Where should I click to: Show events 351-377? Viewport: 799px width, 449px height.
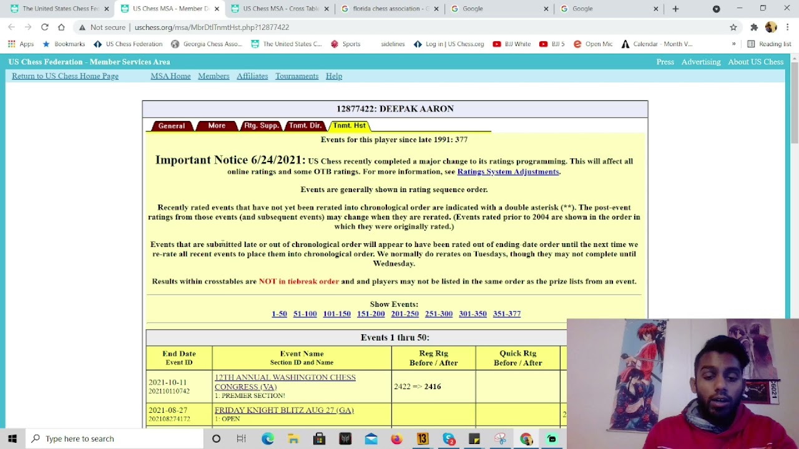[x=507, y=314]
